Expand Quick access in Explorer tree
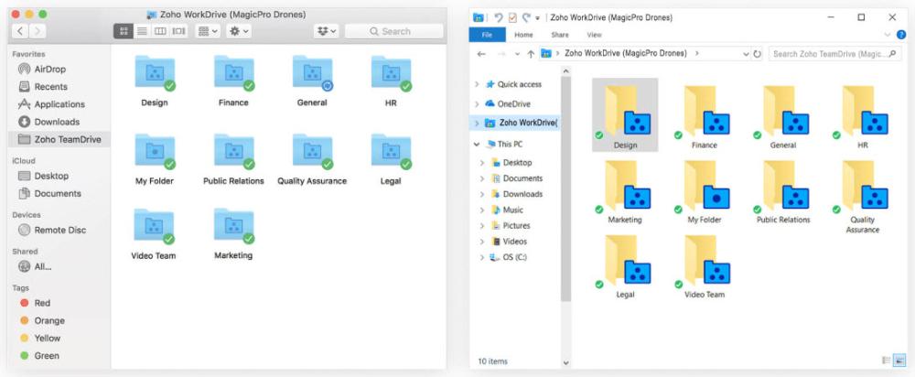The height and width of the screenshot is (377, 915). point(477,84)
